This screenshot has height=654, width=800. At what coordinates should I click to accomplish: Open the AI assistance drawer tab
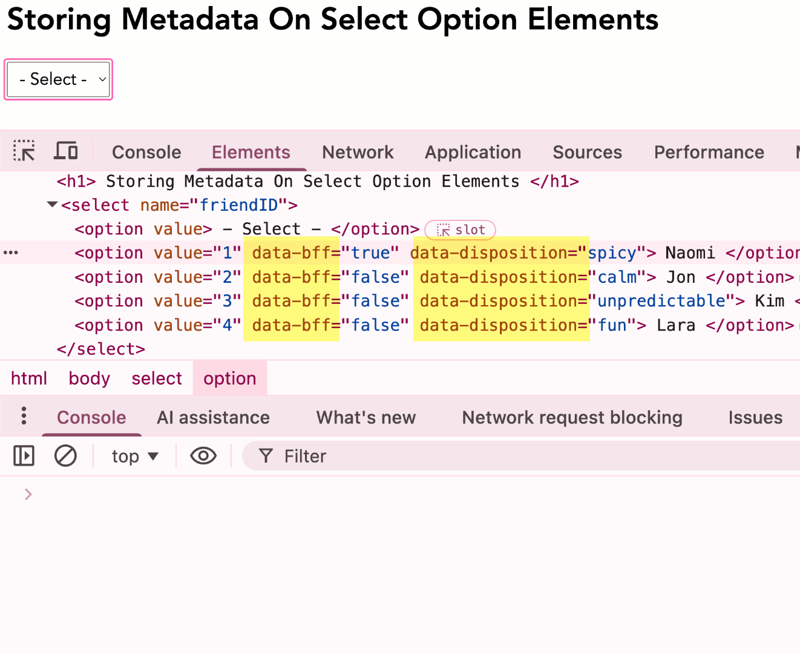pyautogui.click(x=213, y=417)
